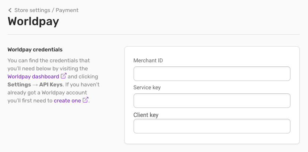Click the Service key label

(x=147, y=87)
